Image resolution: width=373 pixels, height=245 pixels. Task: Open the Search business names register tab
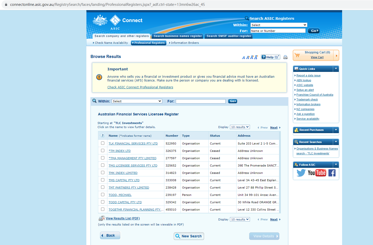(178, 36)
